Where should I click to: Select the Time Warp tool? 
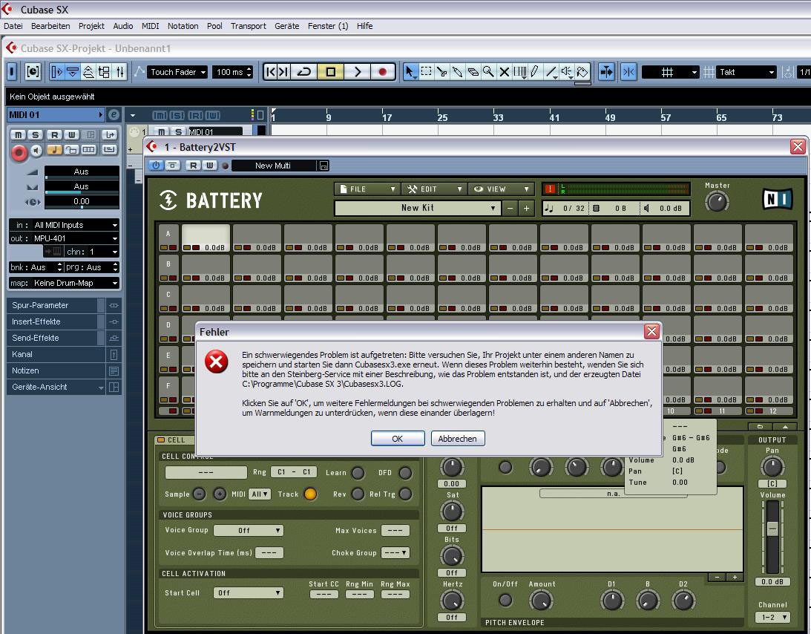click(520, 72)
